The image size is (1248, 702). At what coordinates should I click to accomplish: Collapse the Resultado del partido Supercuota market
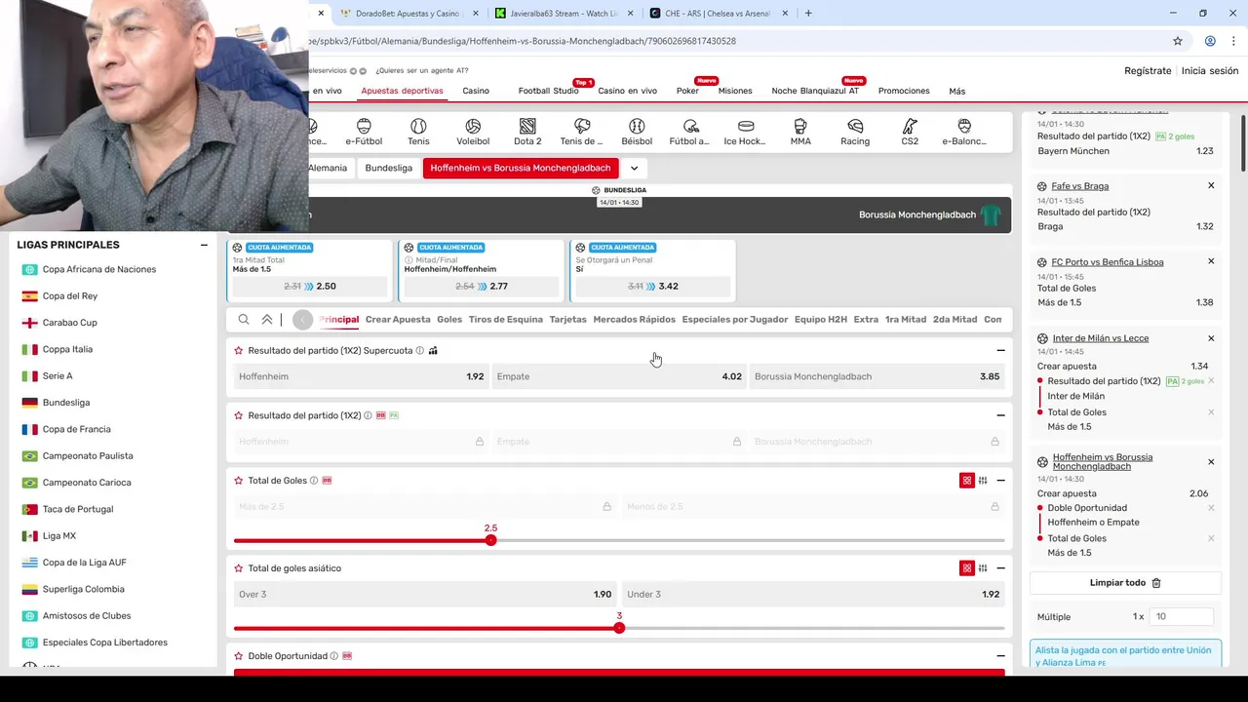point(1000,350)
